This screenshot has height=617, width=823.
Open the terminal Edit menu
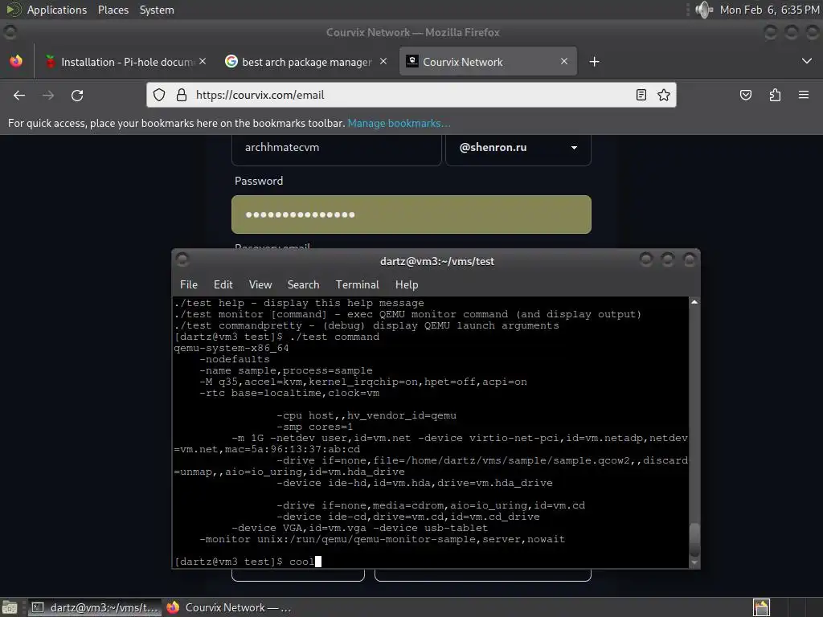(x=223, y=284)
